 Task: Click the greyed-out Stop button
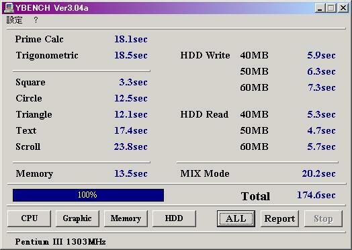click(x=323, y=218)
